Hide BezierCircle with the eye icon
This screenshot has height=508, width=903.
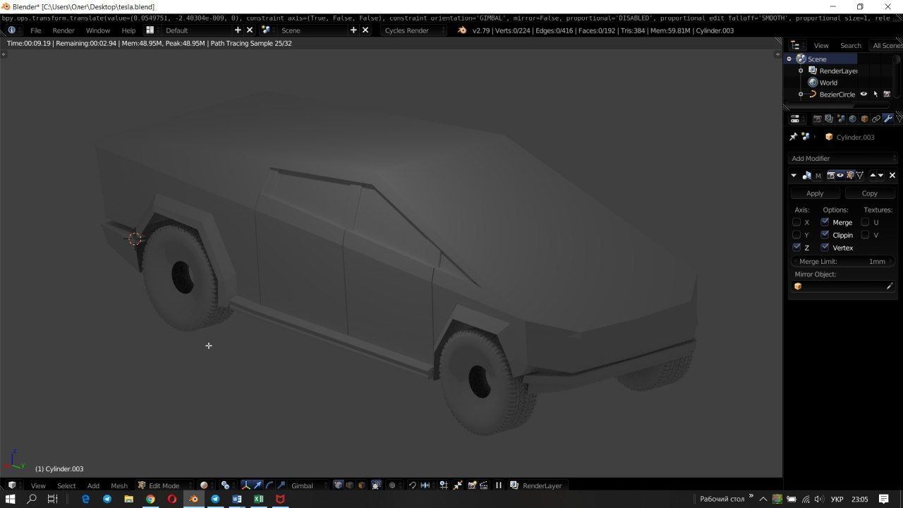point(863,94)
